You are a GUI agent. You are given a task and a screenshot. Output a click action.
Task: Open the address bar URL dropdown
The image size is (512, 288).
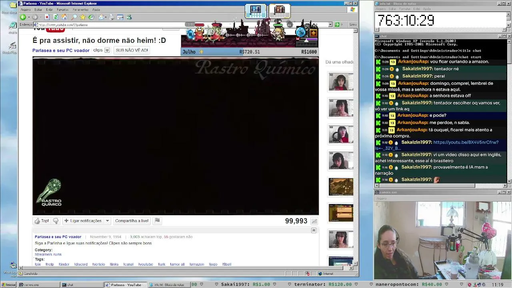coord(330,24)
